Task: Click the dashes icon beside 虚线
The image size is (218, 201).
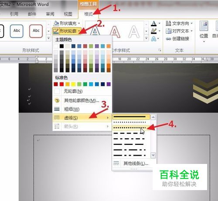Action: pyautogui.click(x=57, y=117)
